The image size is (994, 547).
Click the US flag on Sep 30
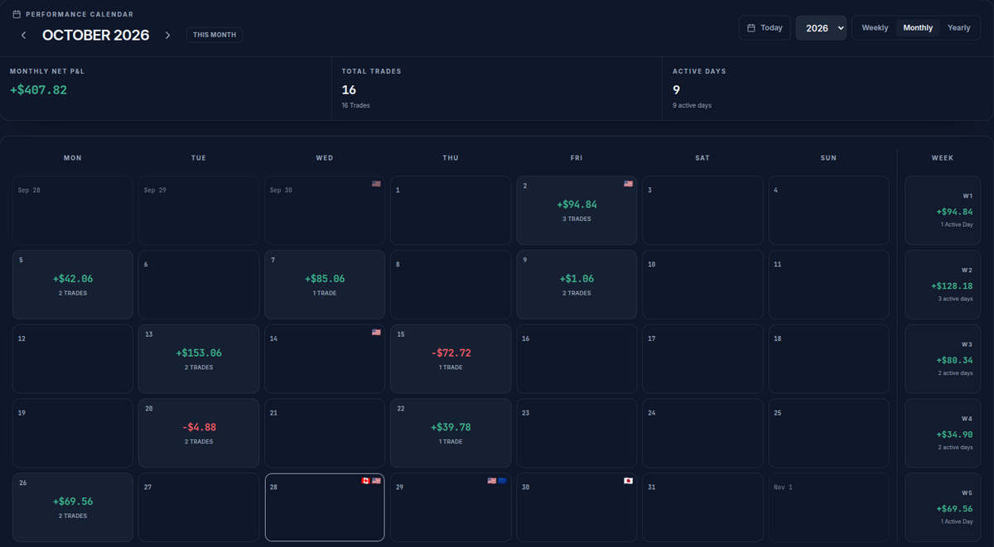[376, 184]
